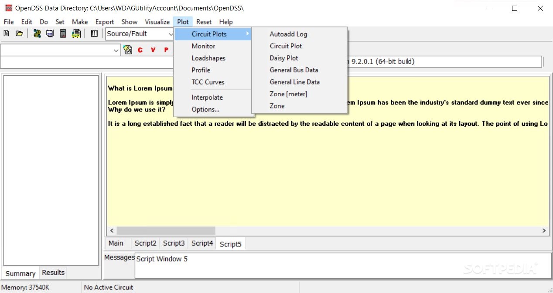Click the red V button
Screen dimensions: 553x293
coord(153,50)
